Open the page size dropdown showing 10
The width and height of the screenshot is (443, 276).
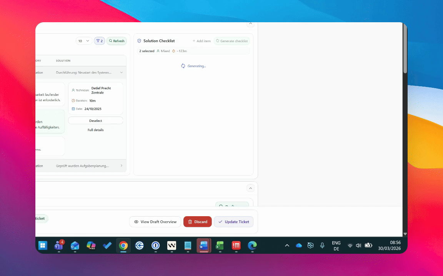tap(83, 41)
